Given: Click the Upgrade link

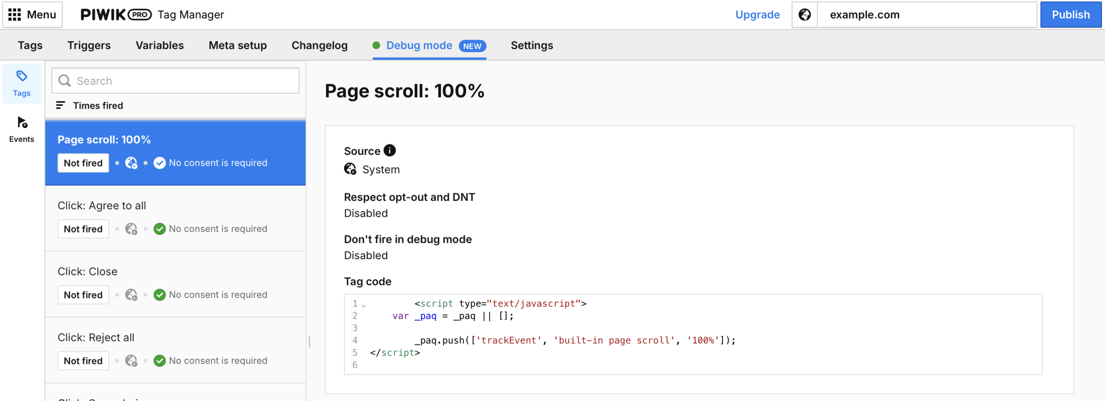Looking at the screenshot, I should coord(758,15).
